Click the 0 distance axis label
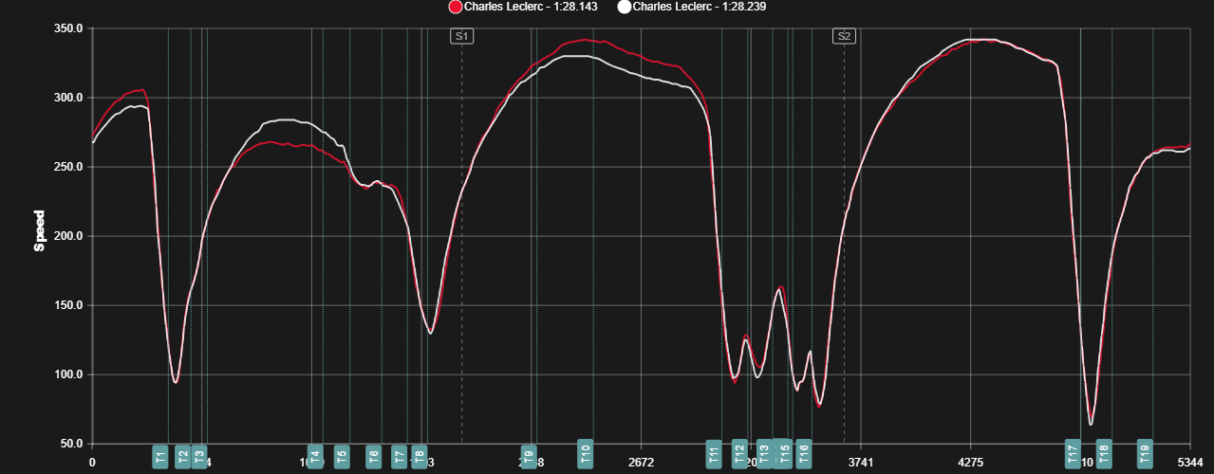 click(92, 463)
